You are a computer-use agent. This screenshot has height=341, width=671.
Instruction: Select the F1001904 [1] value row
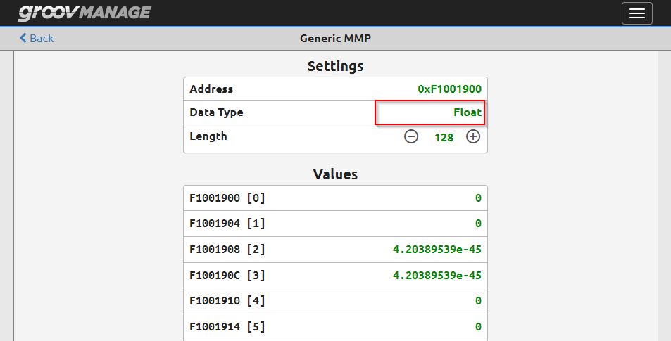click(x=335, y=224)
